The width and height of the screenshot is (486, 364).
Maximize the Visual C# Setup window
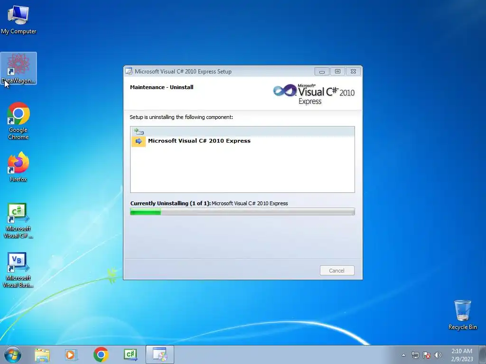(x=337, y=72)
